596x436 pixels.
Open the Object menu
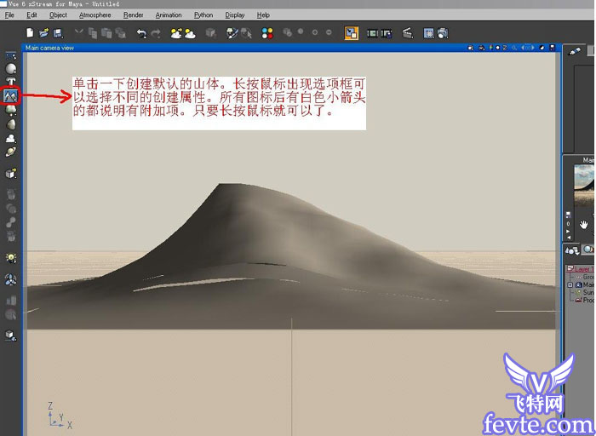(x=58, y=14)
